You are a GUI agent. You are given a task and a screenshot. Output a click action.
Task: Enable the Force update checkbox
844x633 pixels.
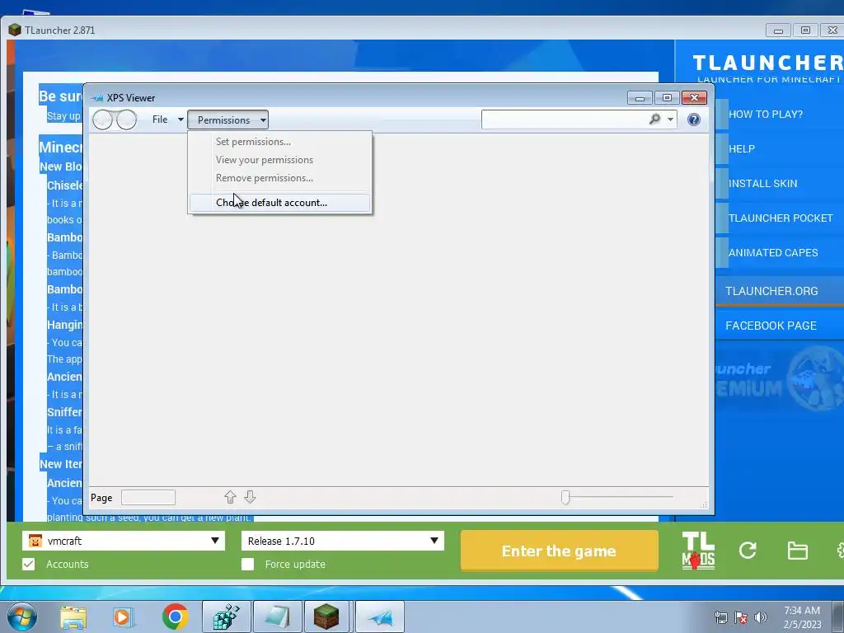tap(247, 564)
